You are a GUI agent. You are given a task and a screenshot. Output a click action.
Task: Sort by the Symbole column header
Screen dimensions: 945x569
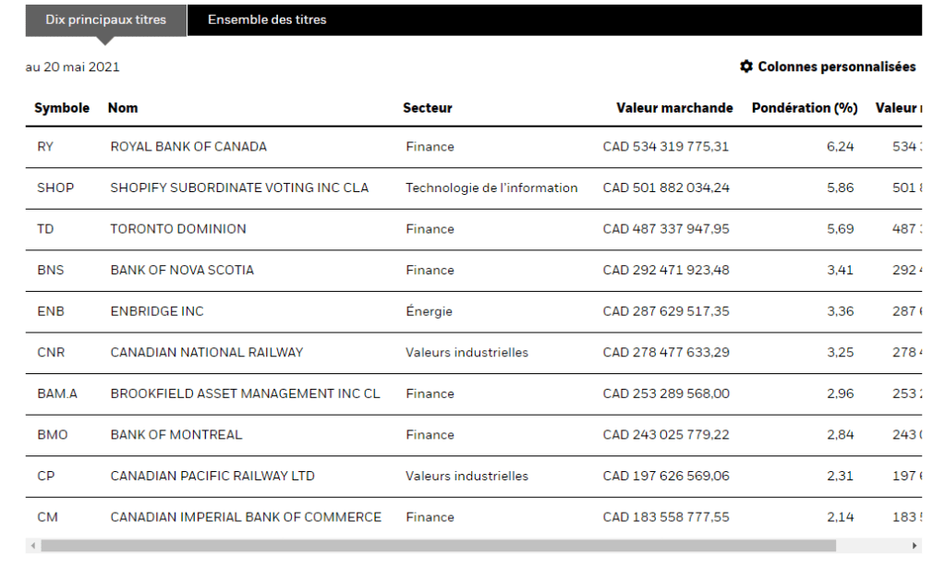pyautogui.click(x=62, y=108)
